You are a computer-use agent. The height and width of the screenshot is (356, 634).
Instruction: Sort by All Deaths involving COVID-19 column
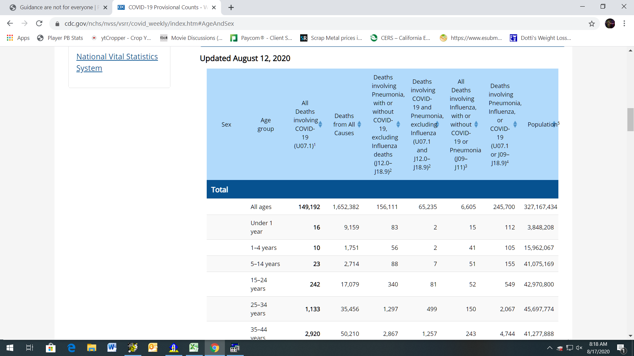(320, 124)
